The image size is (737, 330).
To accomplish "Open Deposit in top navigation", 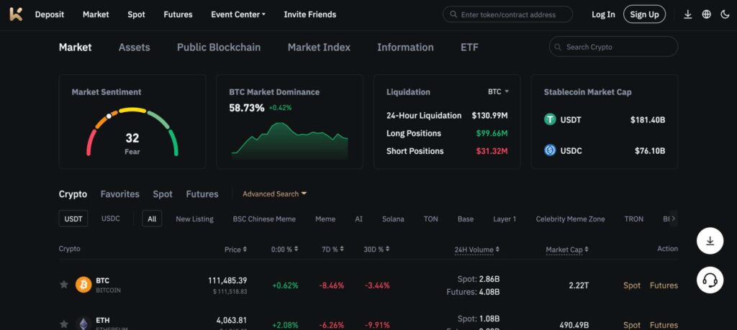I will click(50, 14).
